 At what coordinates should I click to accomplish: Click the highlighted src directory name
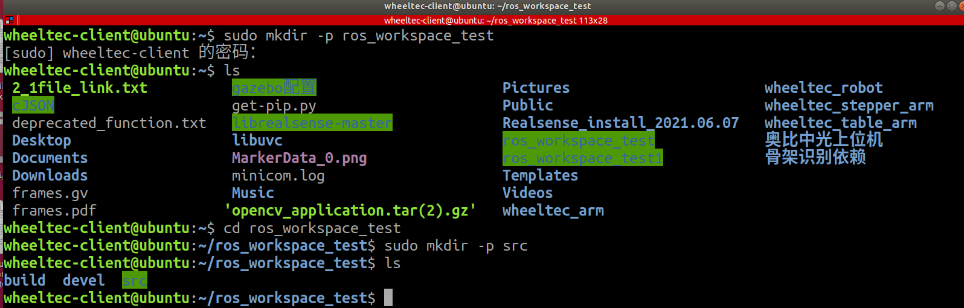(134, 281)
